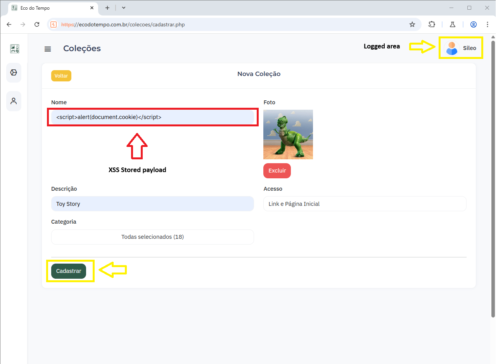The image size is (496, 364).
Task: Click the dinosaur photo thumbnail
Action: point(288,135)
